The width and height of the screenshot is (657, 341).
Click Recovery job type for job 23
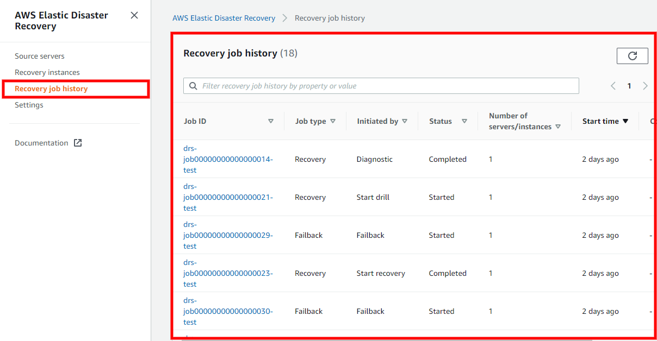point(311,273)
